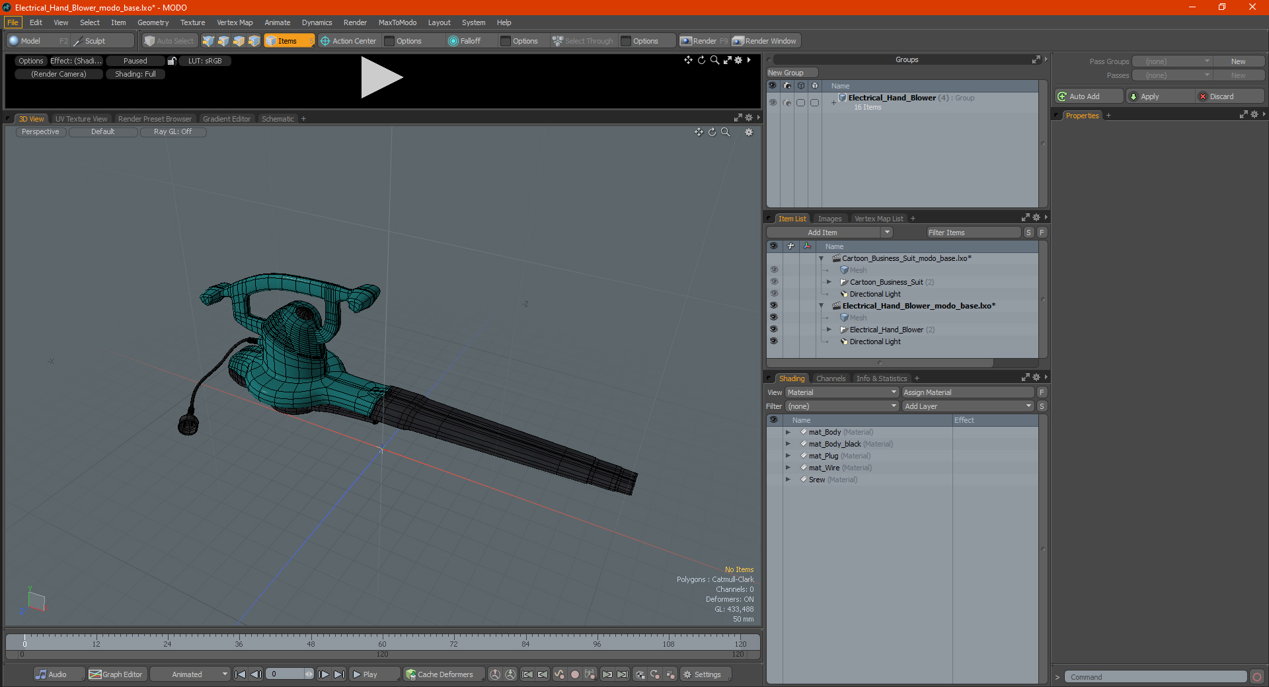Click Assign Material button

968,392
